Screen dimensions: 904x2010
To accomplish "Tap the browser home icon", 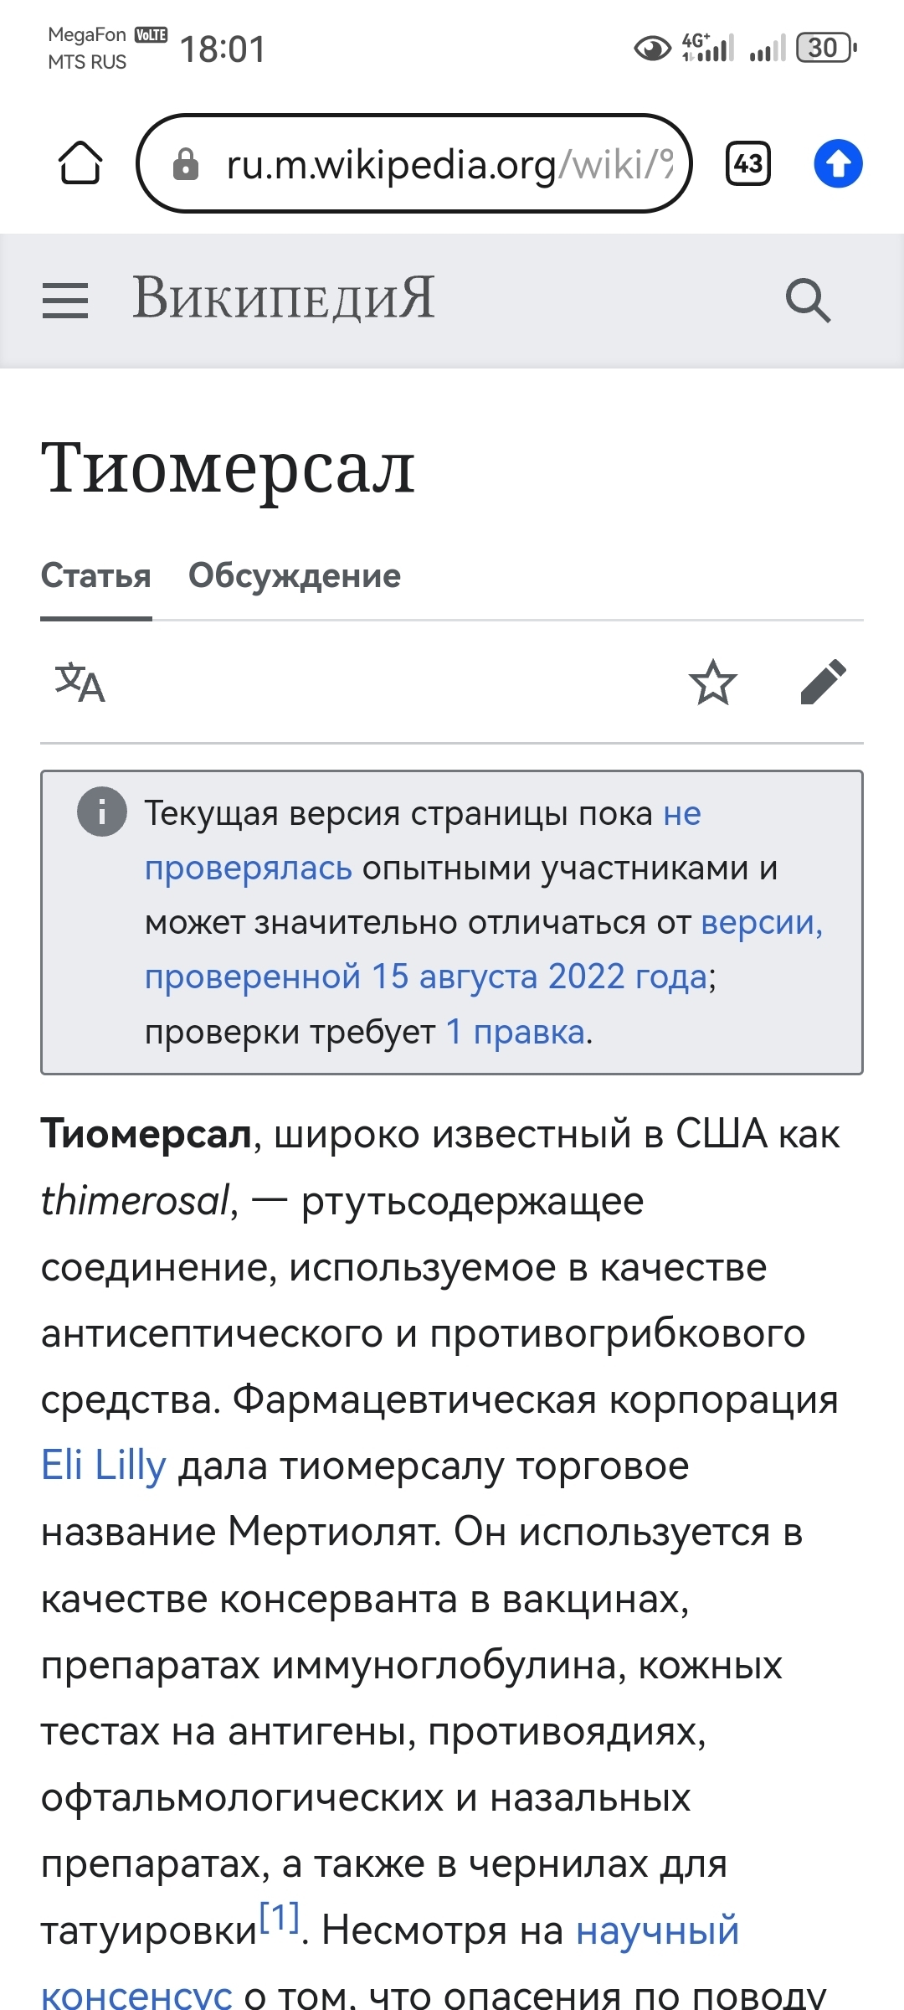I will [x=80, y=163].
